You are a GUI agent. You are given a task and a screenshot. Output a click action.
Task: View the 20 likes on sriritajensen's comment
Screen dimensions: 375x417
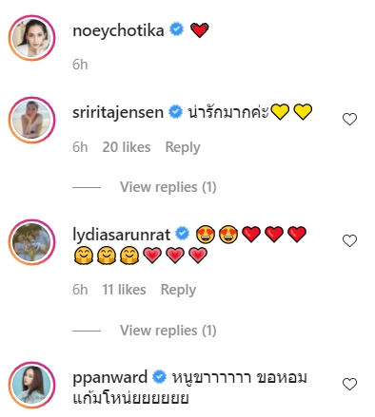pyautogui.click(x=127, y=147)
